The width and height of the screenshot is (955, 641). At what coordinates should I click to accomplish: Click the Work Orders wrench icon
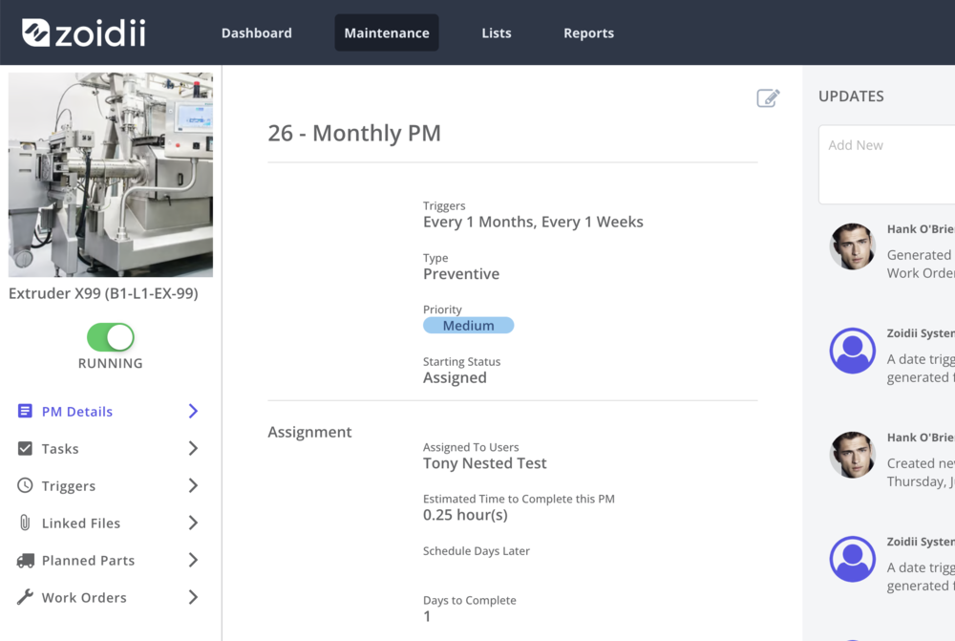pos(25,597)
